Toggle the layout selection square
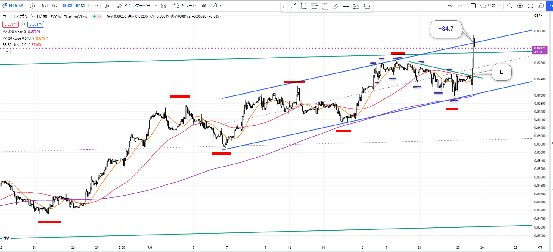Image resolution: width=553 pixels, height=252 pixels. [x=473, y=6]
